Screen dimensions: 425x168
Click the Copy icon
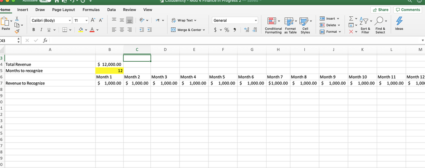(x=17, y=25)
